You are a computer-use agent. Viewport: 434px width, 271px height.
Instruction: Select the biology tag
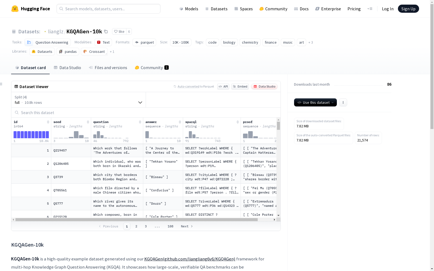pos(229,42)
